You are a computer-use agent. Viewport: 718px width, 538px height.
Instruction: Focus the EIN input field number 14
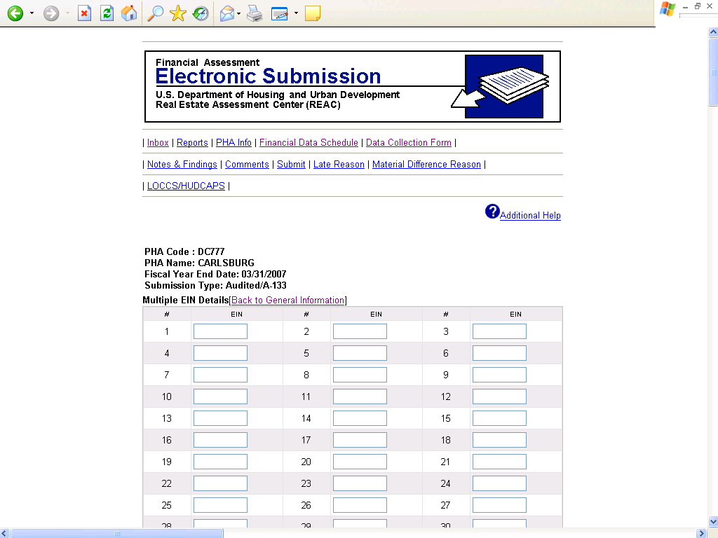[360, 418]
